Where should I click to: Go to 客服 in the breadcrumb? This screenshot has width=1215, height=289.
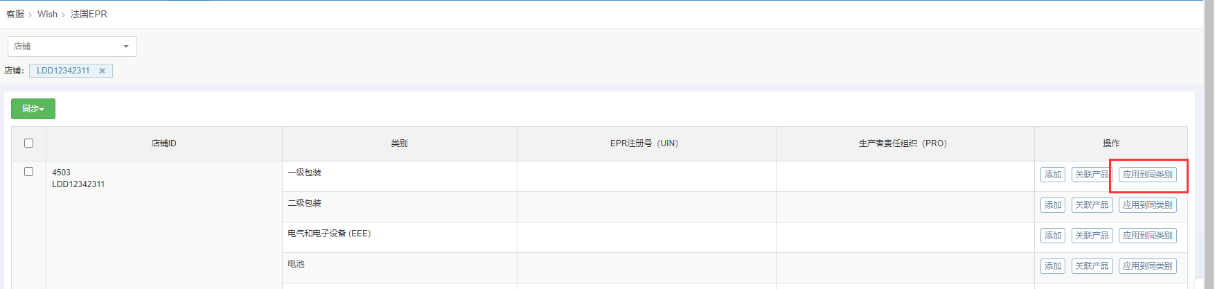pos(15,14)
